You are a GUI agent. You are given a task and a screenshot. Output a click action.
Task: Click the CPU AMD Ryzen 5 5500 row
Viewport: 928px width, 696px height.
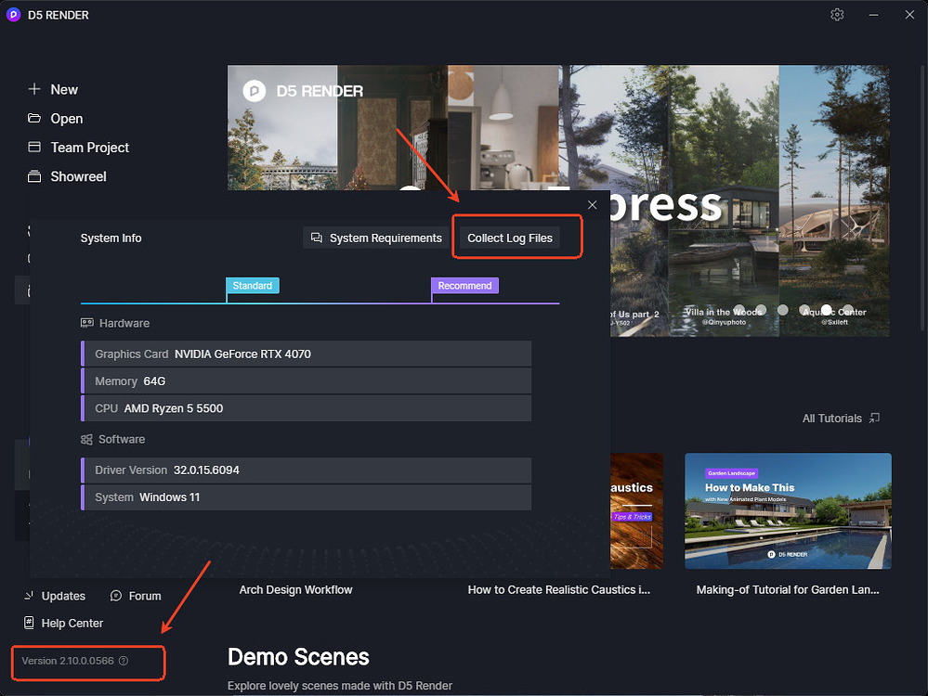(x=306, y=408)
